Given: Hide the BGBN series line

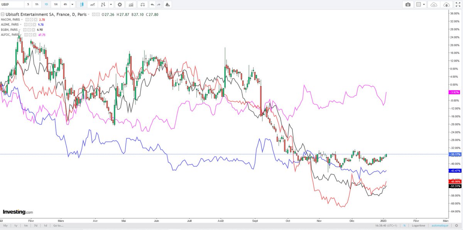Looking at the screenshot, I should [25, 30].
